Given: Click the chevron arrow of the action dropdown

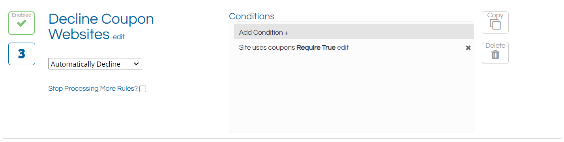Looking at the screenshot, I should (x=136, y=64).
